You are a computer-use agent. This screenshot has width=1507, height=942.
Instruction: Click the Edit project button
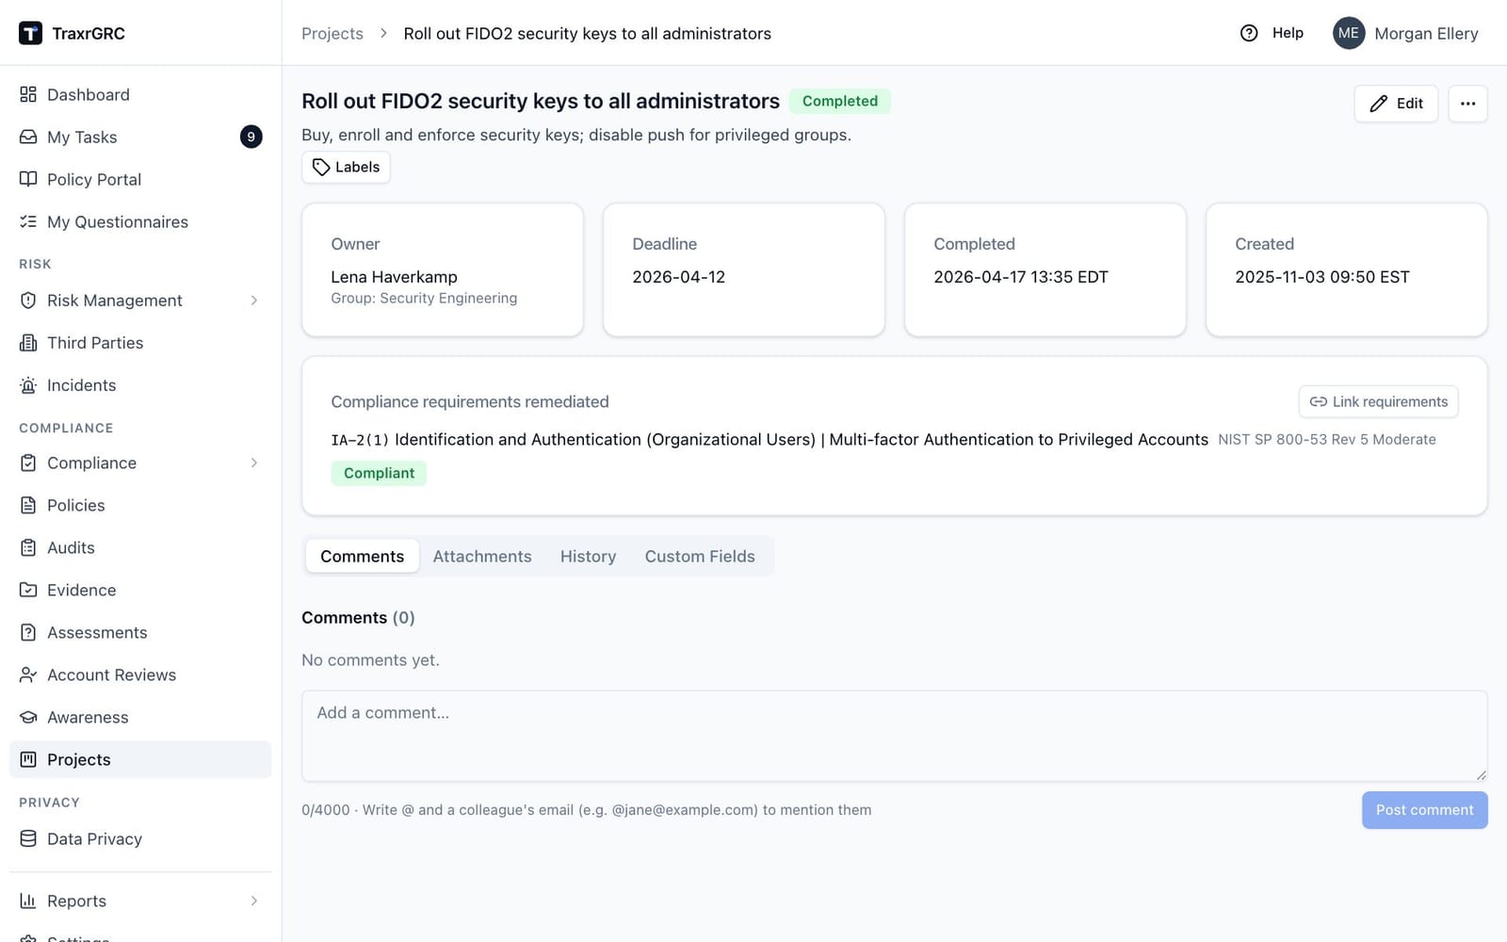(1396, 104)
